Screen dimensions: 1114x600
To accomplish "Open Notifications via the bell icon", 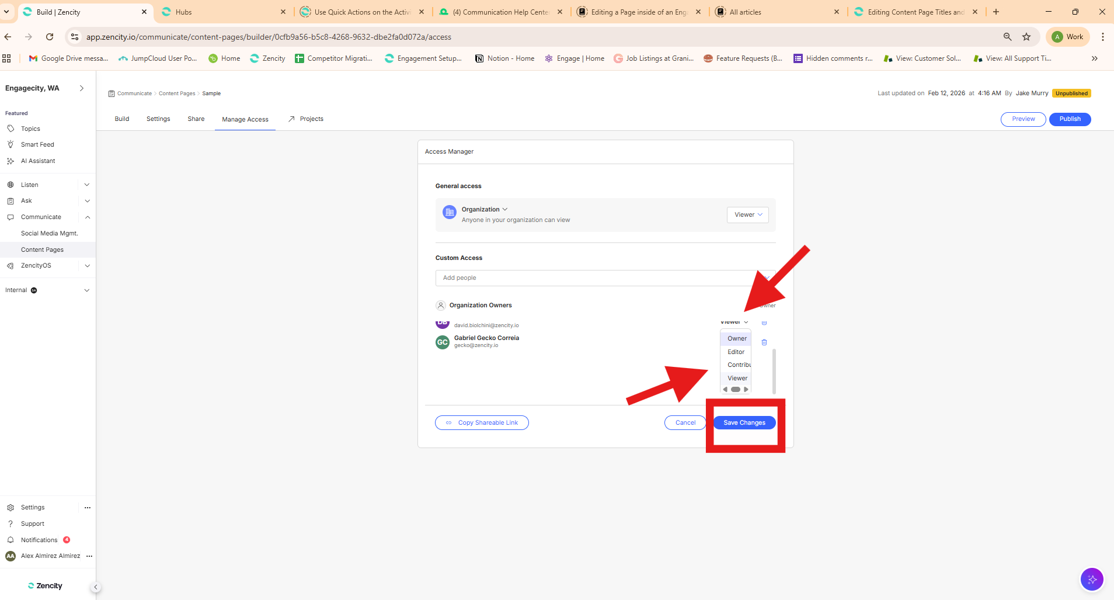I will click(11, 540).
